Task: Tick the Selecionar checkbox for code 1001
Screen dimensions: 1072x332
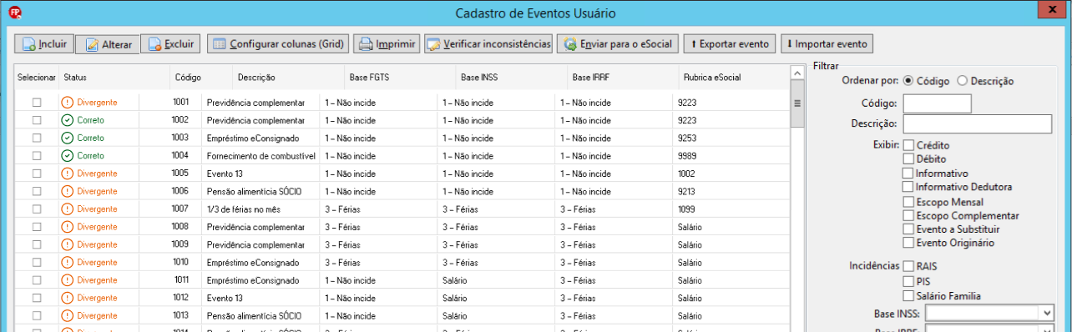Action: (36, 102)
